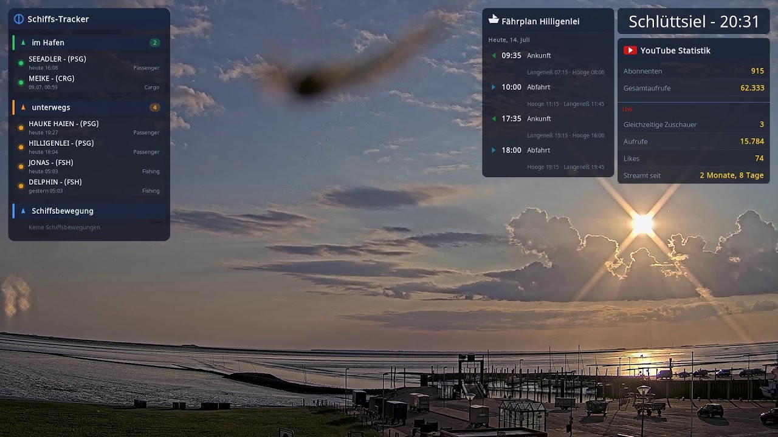778x437 pixels.
Task: Click the 'Passenger' type label for SEEADLER
Action: coord(146,68)
